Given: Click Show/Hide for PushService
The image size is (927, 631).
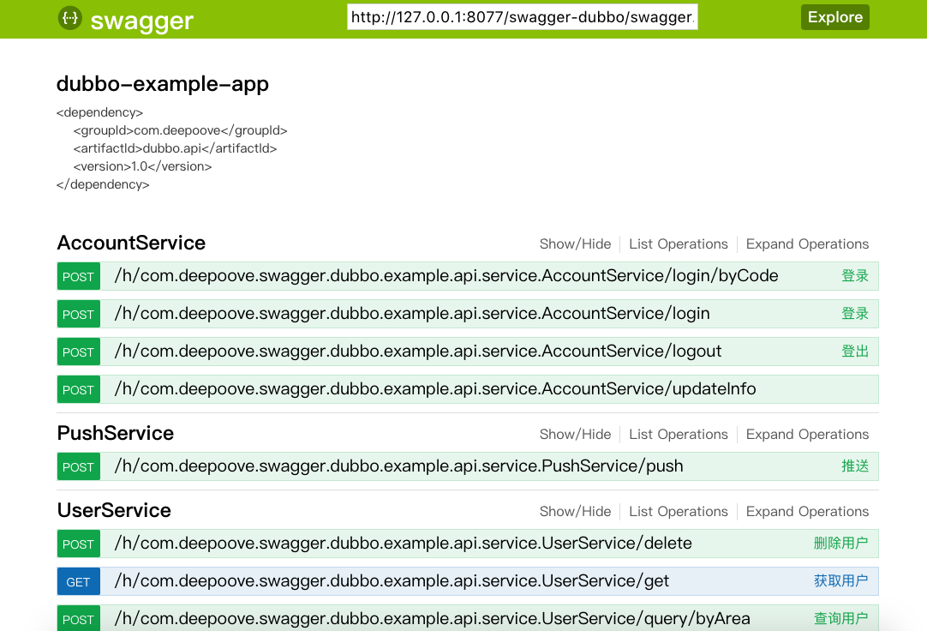Looking at the screenshot, I should coord(575,435).
